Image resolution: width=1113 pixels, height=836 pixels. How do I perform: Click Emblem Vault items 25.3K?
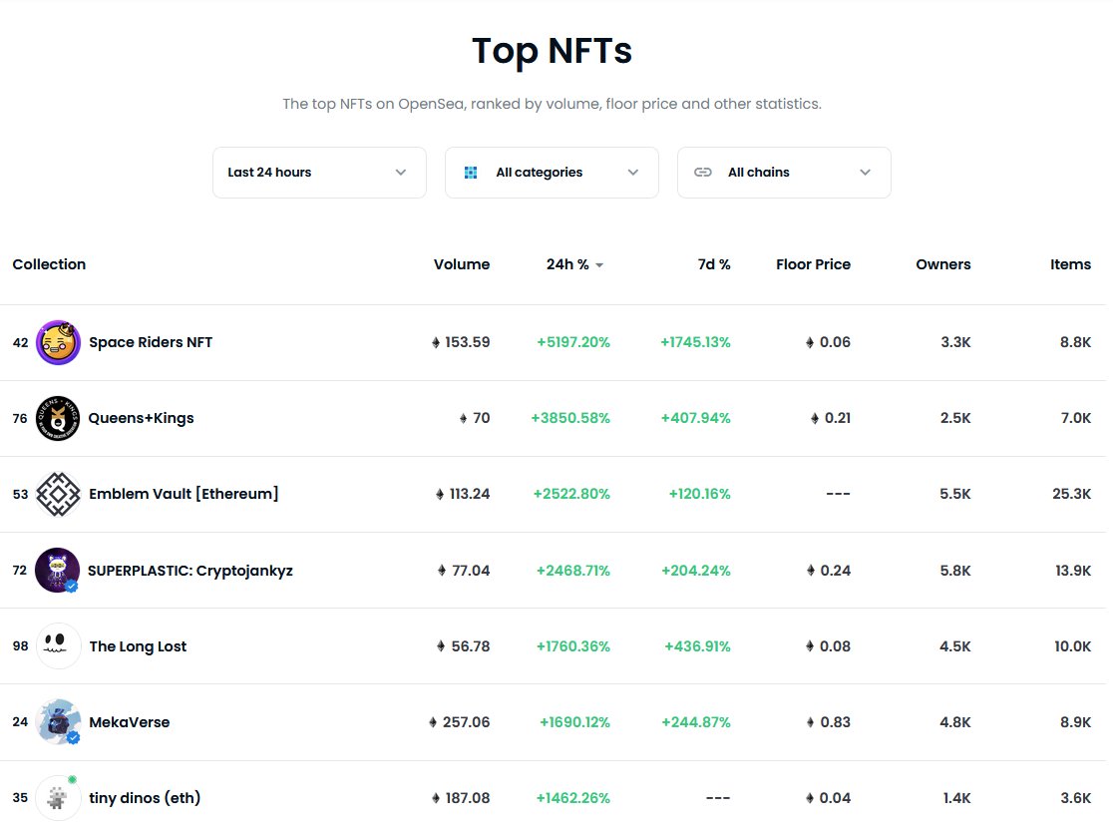click(x=1071, y=494)
